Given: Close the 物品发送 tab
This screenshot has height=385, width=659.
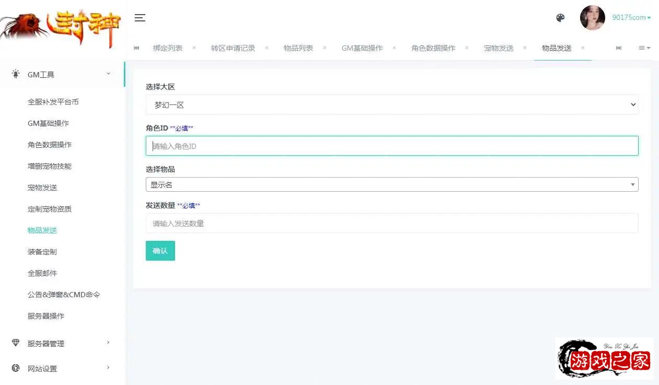Looking at the screenshot, I should coord(583,48).
